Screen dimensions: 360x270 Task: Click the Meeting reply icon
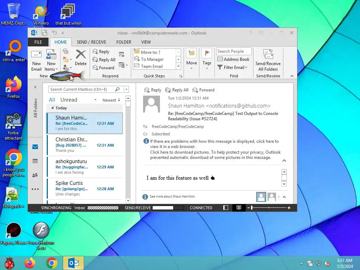tap(122, 54)
